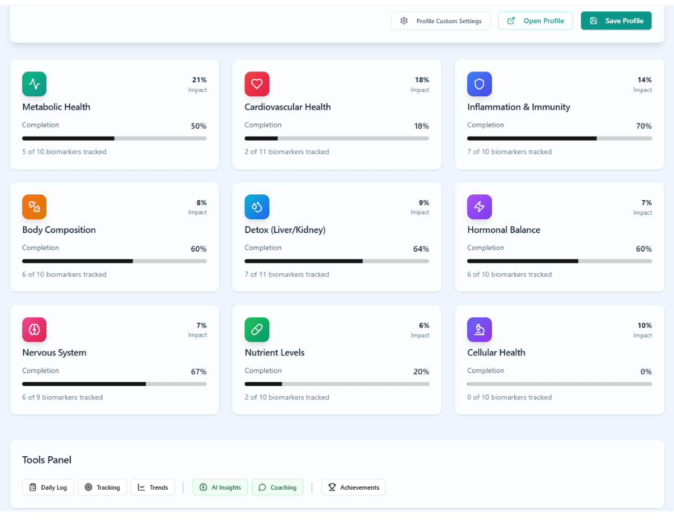Click the Inflammation & Immunity shield icon

point(479,84)
